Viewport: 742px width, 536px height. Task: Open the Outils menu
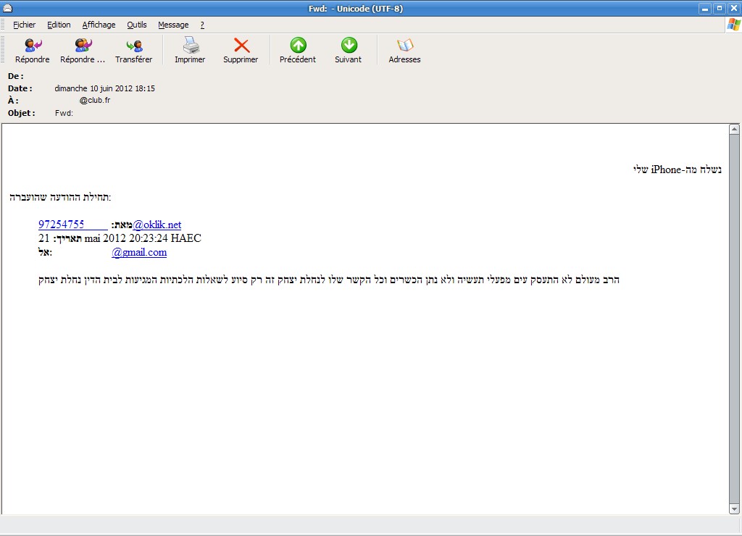point(136,25)
